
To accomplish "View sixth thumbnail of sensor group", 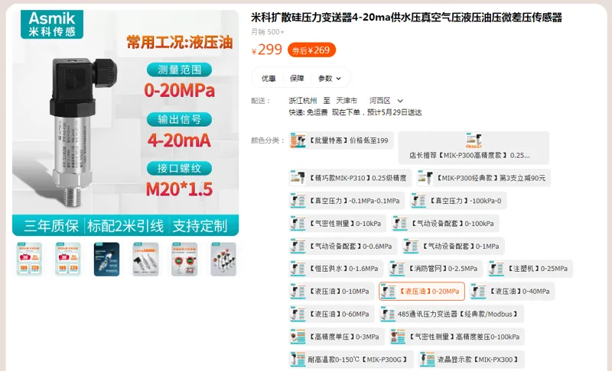I will pos(223,260).
